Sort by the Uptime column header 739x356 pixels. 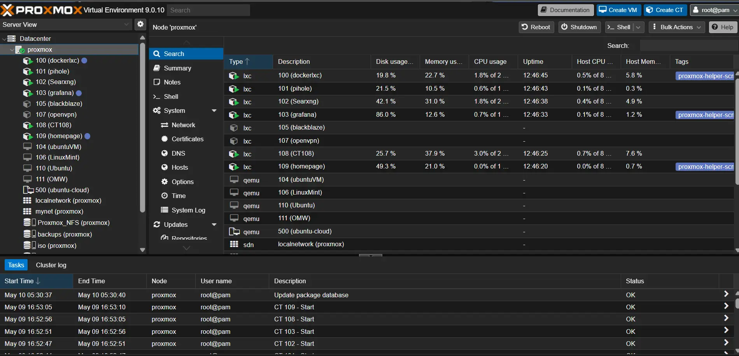[x=545, y=61]
